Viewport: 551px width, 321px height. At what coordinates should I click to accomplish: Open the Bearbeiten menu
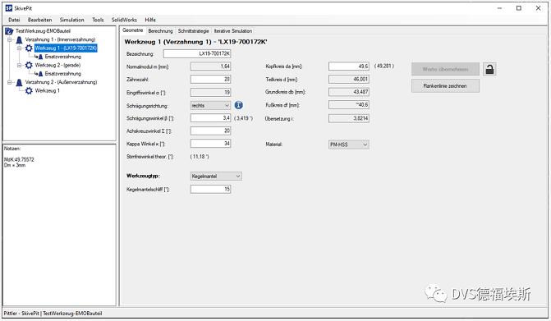39,20
